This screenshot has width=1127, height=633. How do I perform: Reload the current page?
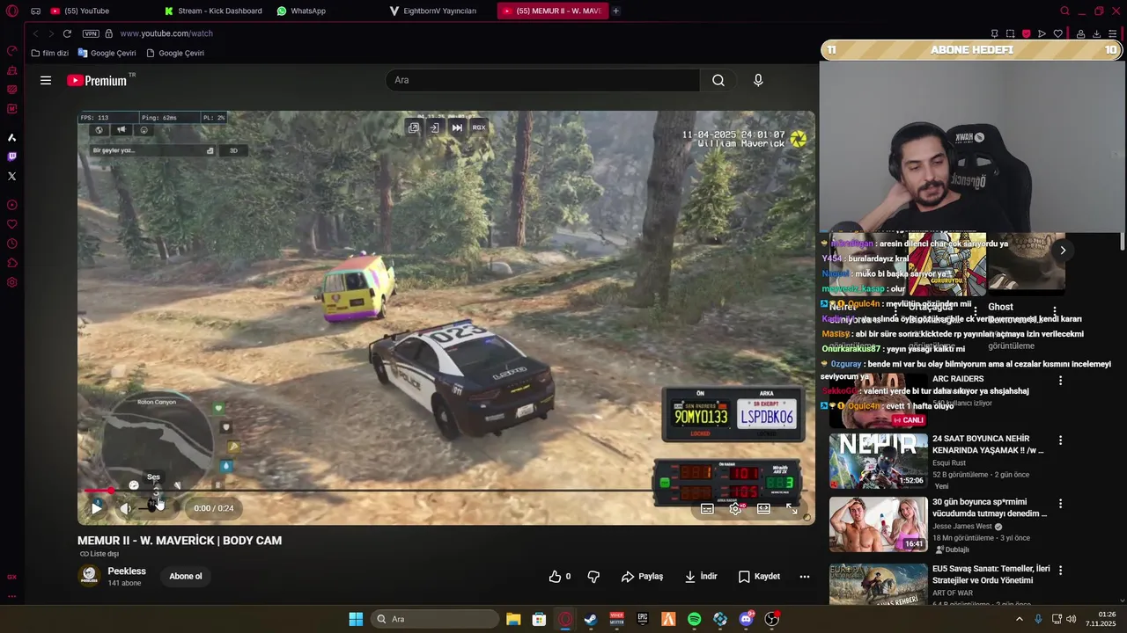(67, 33)
